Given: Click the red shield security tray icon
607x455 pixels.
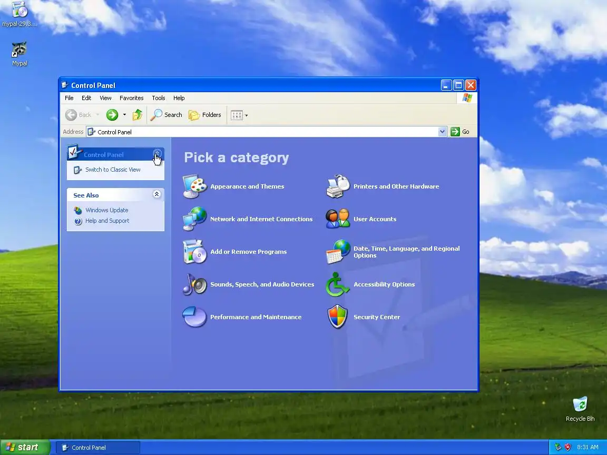Looking at the screenshot, I should point(568,447).
